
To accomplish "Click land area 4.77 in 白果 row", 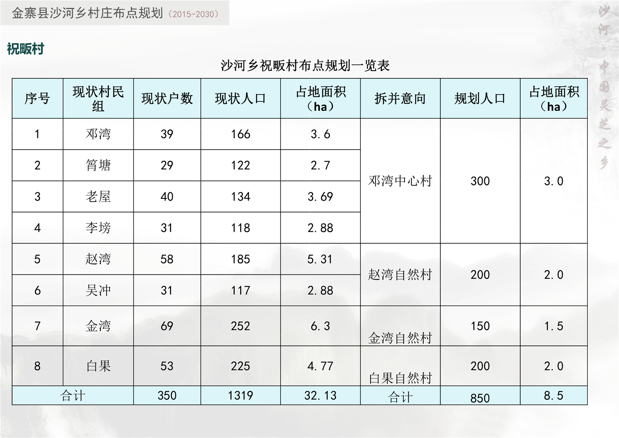I will [320, 366].
